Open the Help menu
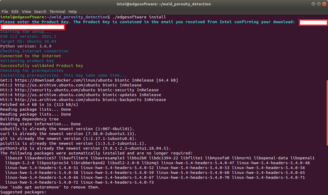This screenshot has width=328, height=195. [x=73, y=12]
